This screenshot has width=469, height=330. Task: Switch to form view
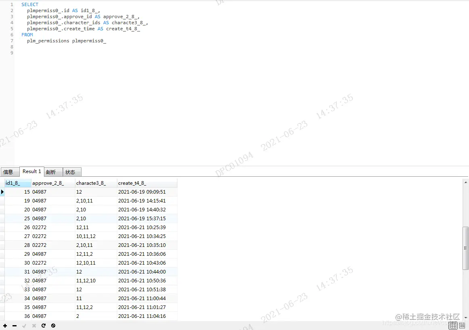pos(462,325)
